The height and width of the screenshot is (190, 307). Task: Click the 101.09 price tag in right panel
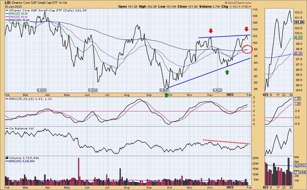[x=299, y=22]
